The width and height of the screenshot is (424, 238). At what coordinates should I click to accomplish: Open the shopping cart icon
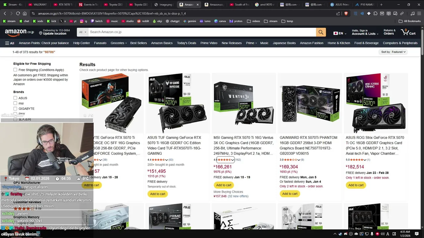click(408, 32)
